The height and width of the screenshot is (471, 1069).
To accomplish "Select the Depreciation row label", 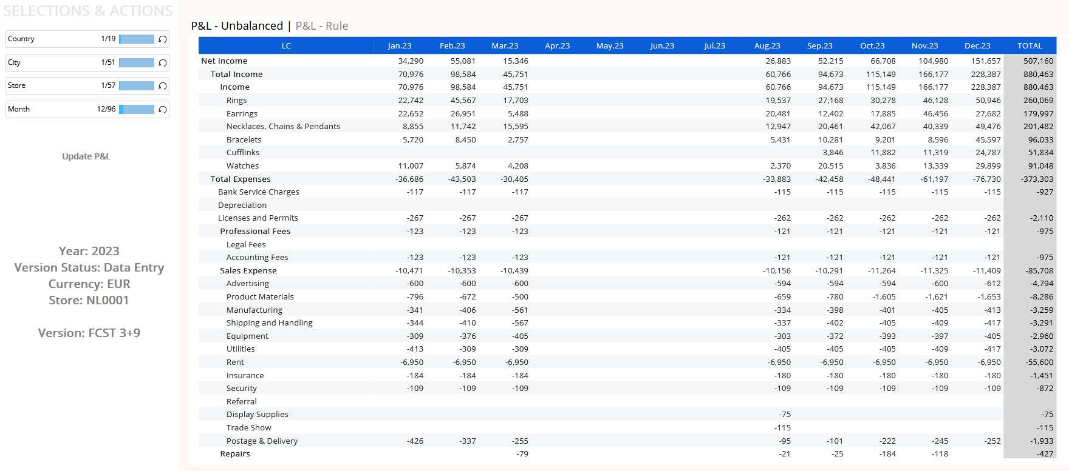I will coord(242,205).
